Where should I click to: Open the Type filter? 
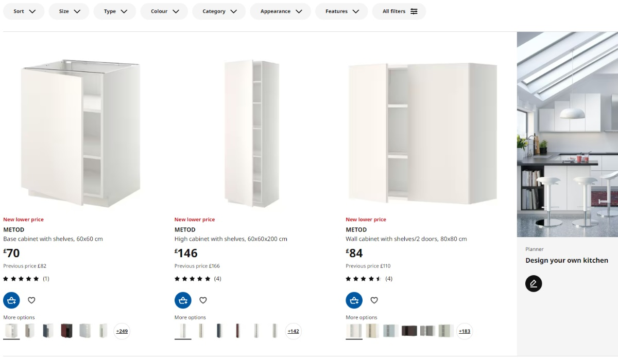pyautogui.click(x=114, y=11)
